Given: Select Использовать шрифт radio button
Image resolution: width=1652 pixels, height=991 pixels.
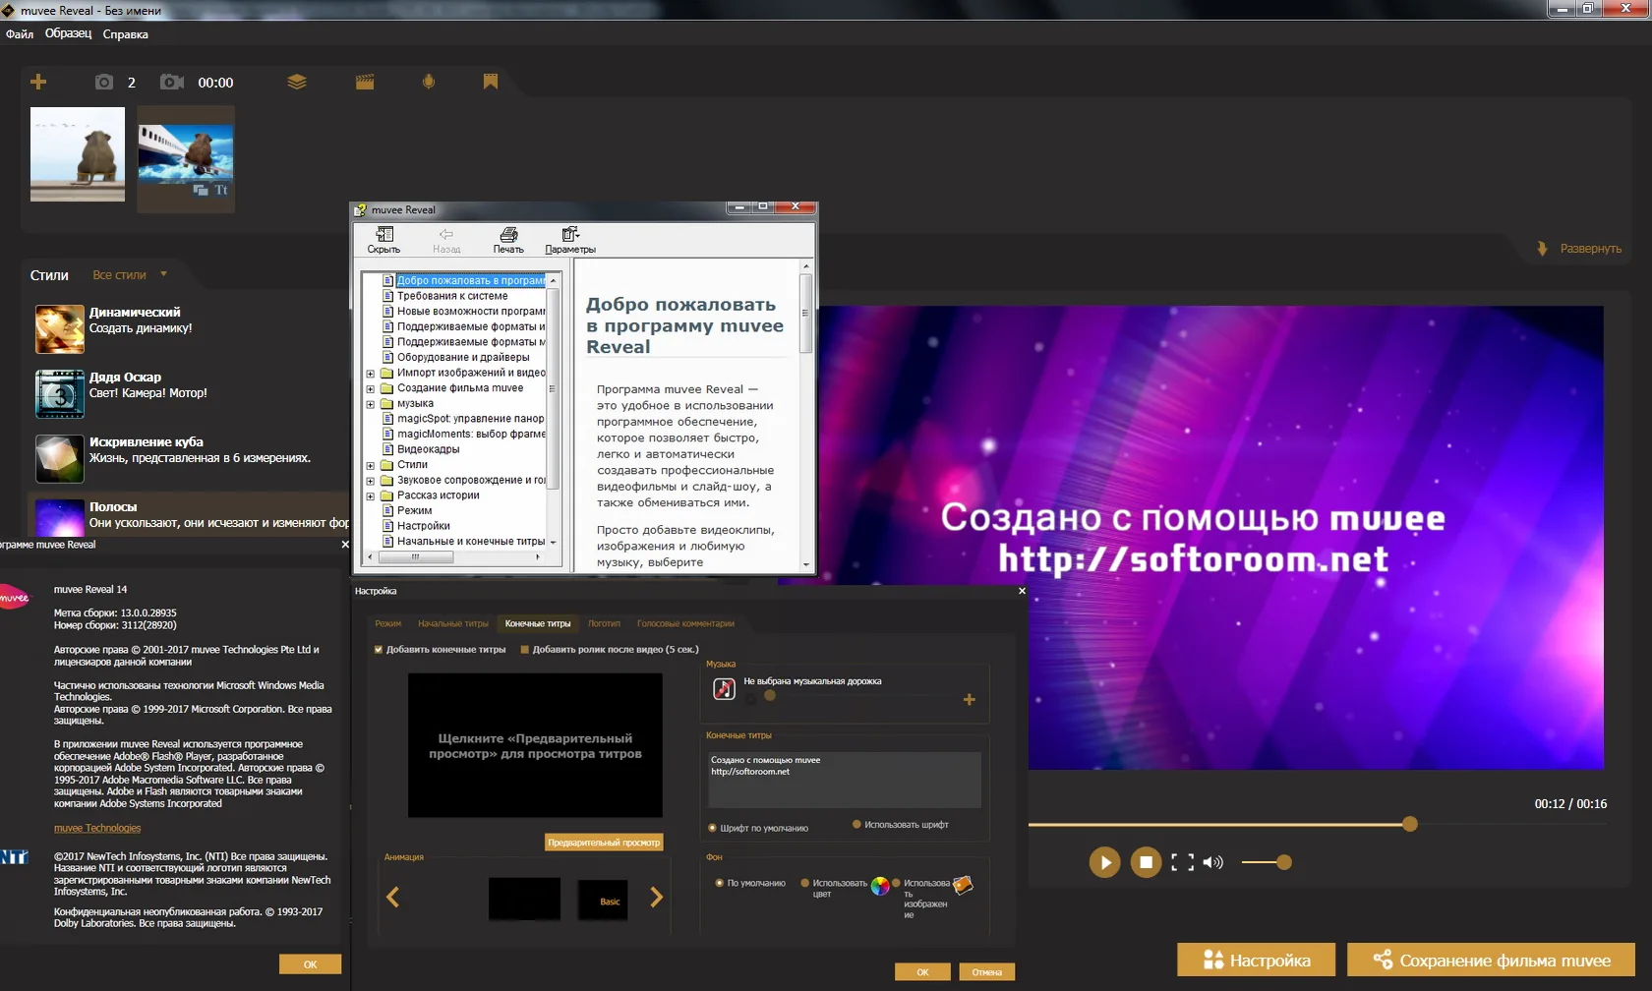Looking at the screenshot, I should click(x=856, y=824).
